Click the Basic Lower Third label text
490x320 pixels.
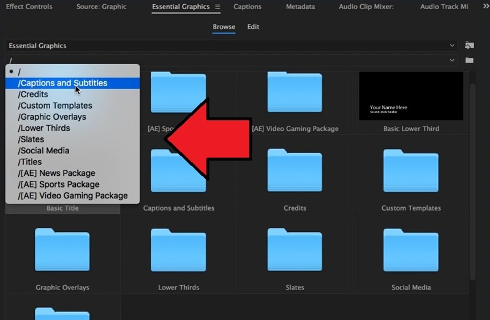(x=411, y=129)
